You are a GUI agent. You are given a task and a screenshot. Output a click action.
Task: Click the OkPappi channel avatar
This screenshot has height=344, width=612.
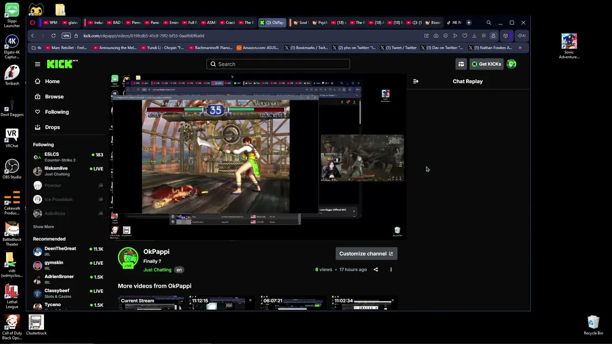click(x=128, y=258)
